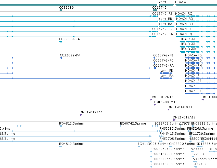
Task: Select the 523373 feature label
Action: [197, 149]
